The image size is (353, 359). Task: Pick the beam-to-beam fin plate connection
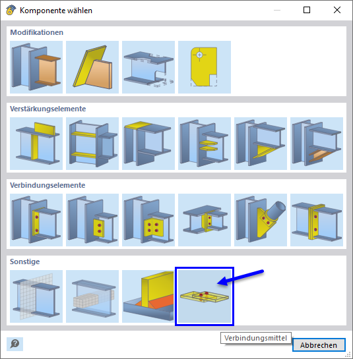[205, 220]
